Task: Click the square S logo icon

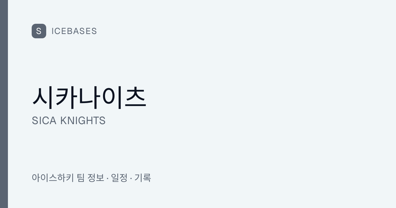Action: coord(39,31)
